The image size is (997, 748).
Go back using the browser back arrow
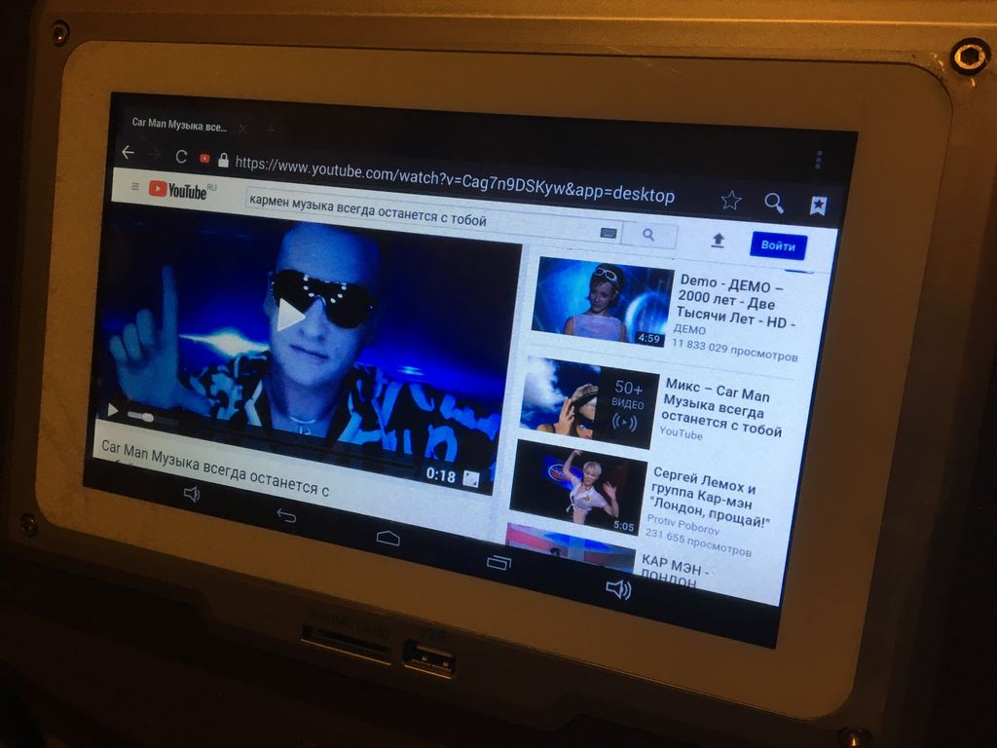[129, 153]
